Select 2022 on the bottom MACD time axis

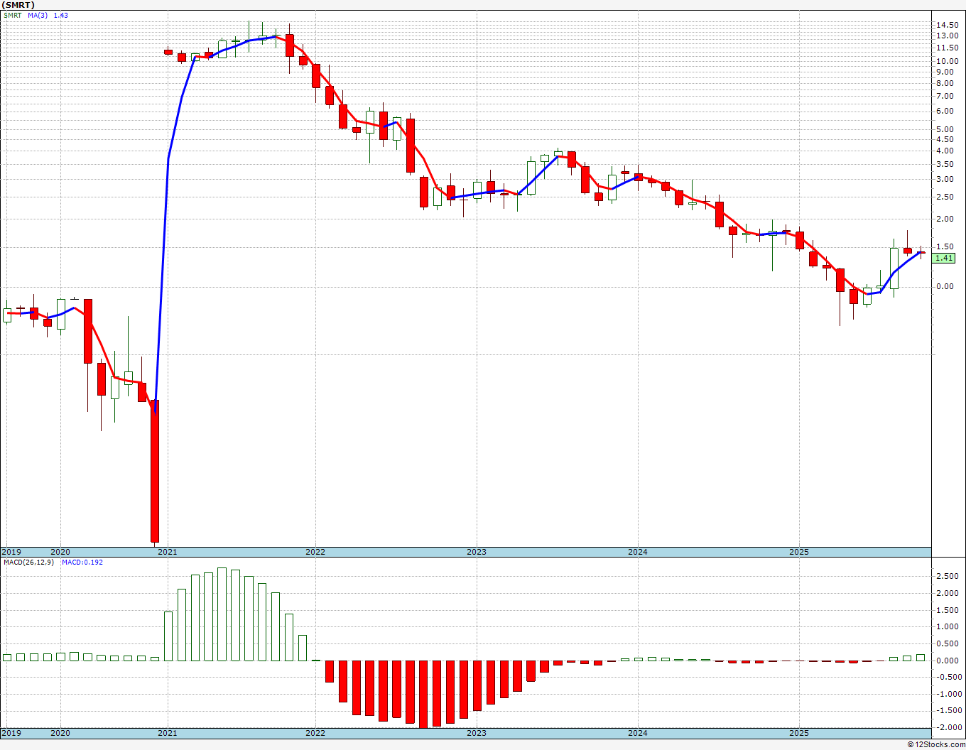pyautogui.click(x=315, y=733)
